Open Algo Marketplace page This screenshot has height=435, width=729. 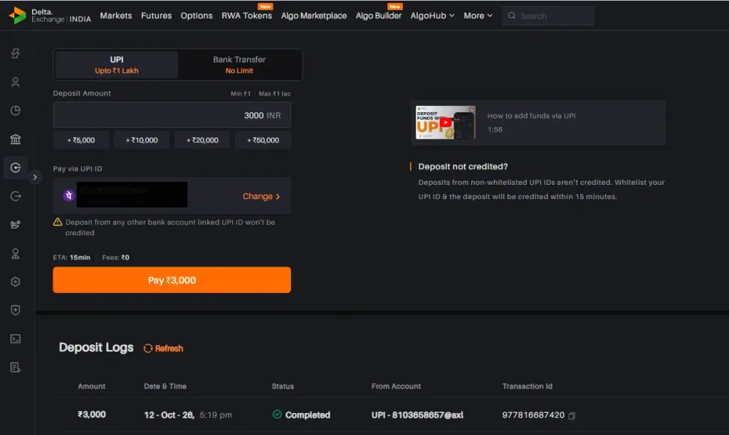point(314,16)
